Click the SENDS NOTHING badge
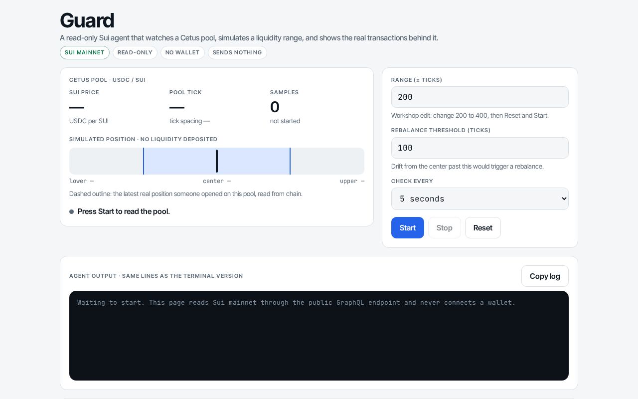Screen dimensions: 638x399 (237, 52)
